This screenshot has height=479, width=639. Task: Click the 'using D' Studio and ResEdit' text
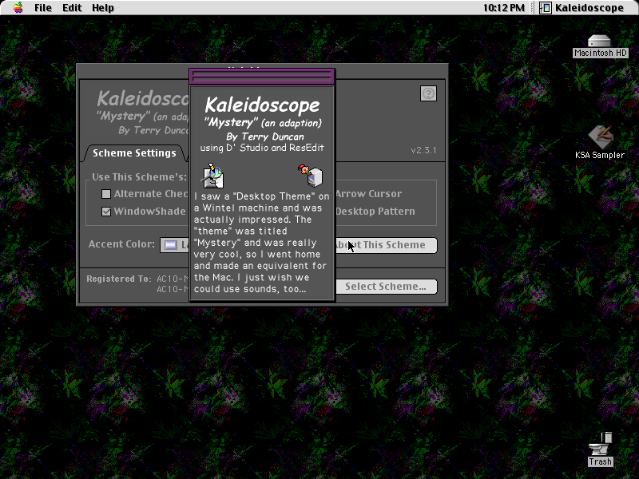click(262, 148)
